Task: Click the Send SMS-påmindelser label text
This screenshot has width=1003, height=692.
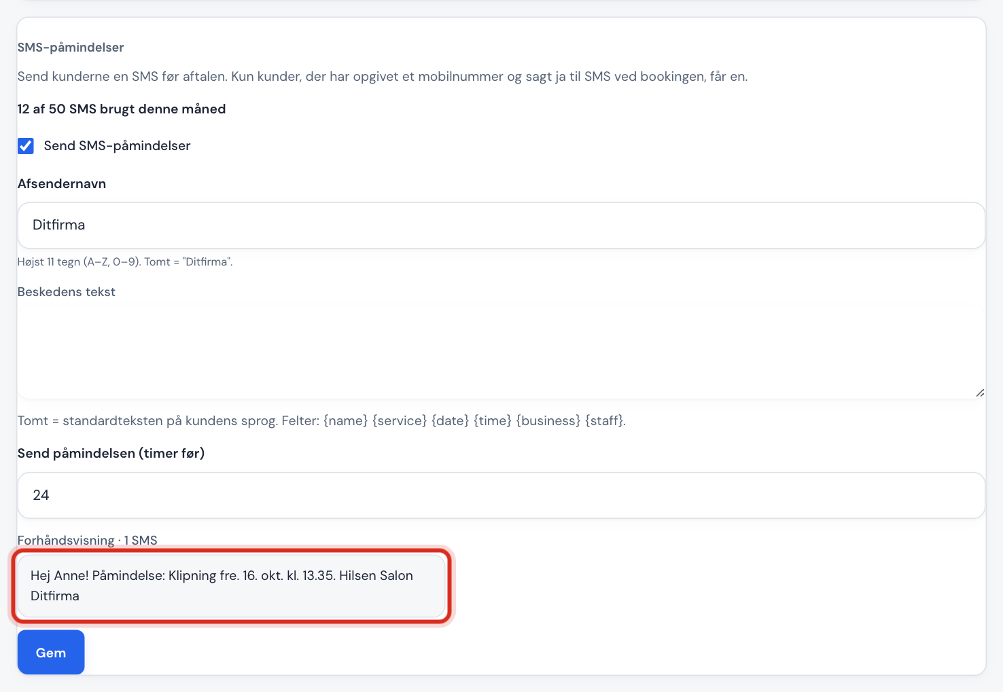Action: tap(117, 146)
